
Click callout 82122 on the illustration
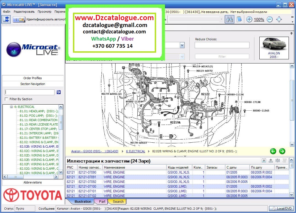205,94
